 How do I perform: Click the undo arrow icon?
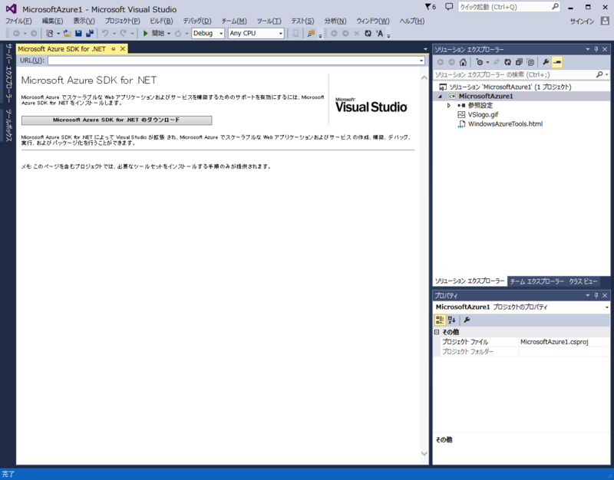pyautogui.click(x=105, y=33)
